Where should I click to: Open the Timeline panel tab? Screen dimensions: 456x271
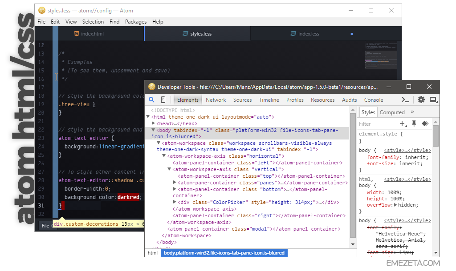coord(269,100)
